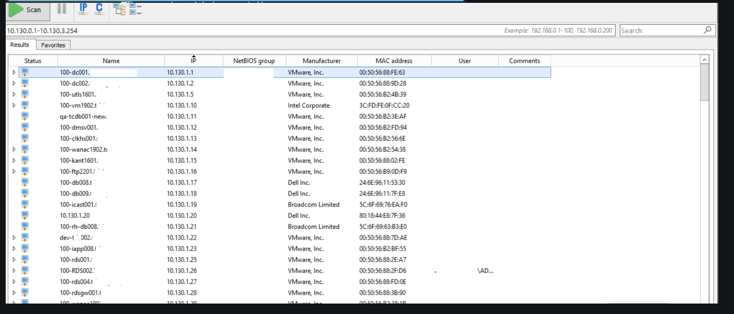Click computer icon for 100-dc001
Image resolution: width=734 pixels, height=314 pixels.
[25, 72]
